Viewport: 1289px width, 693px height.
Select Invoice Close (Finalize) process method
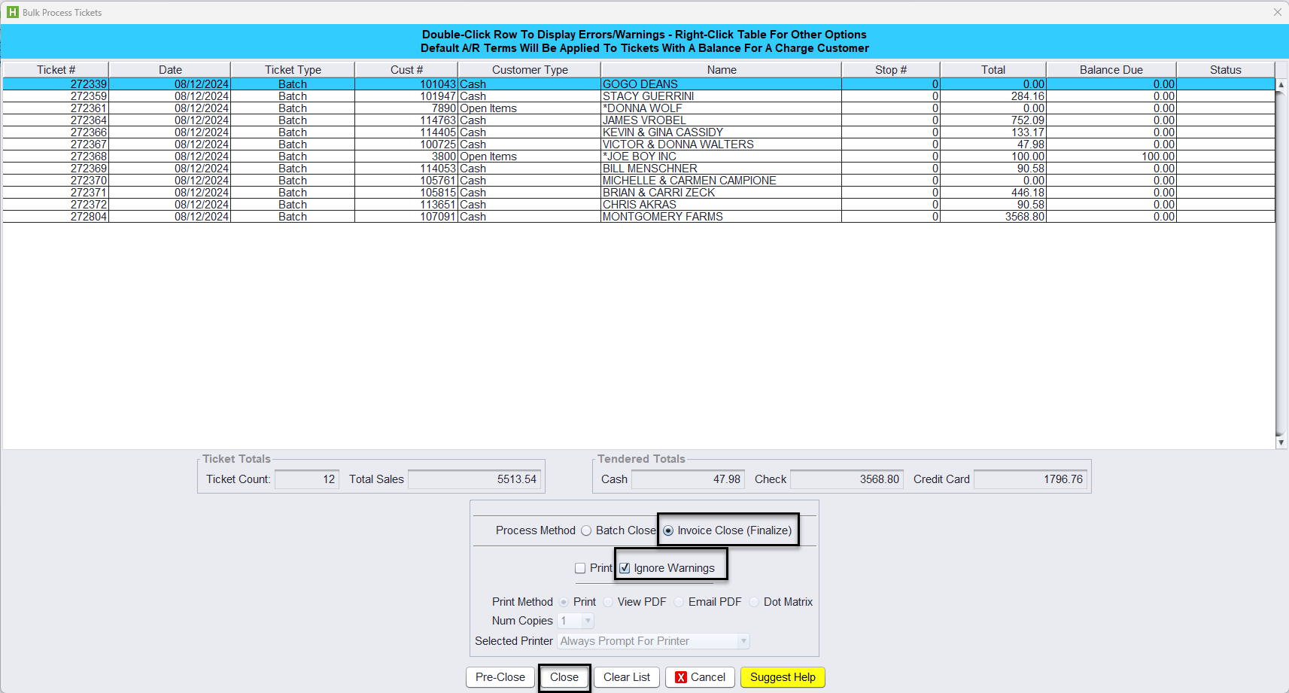coord(668,530)
